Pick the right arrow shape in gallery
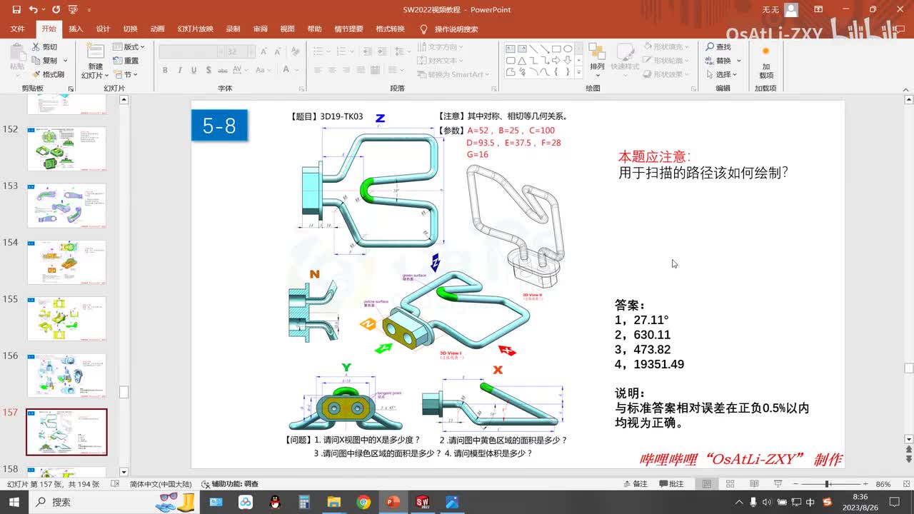 [x=556, y=61]
